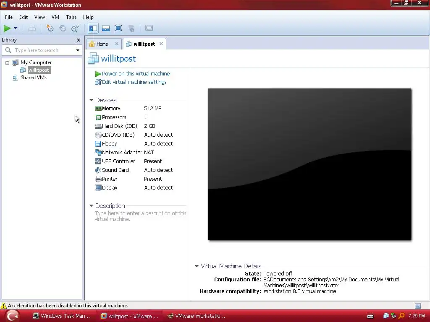Click the Printer device icon
Screen dimensions: 430x322
tap(98, 179)
